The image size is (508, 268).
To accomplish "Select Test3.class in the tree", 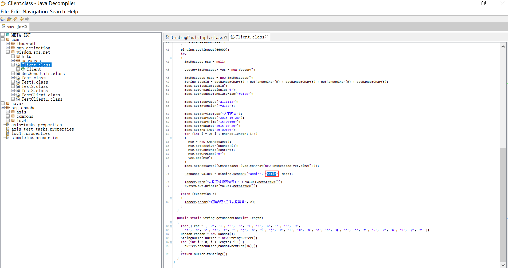I will click(35, 90).
